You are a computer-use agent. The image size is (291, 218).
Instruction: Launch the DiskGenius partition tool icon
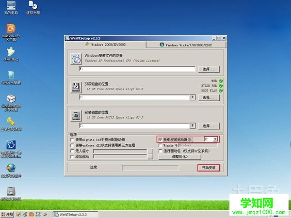pyautogui.click(x=11, y=32)
